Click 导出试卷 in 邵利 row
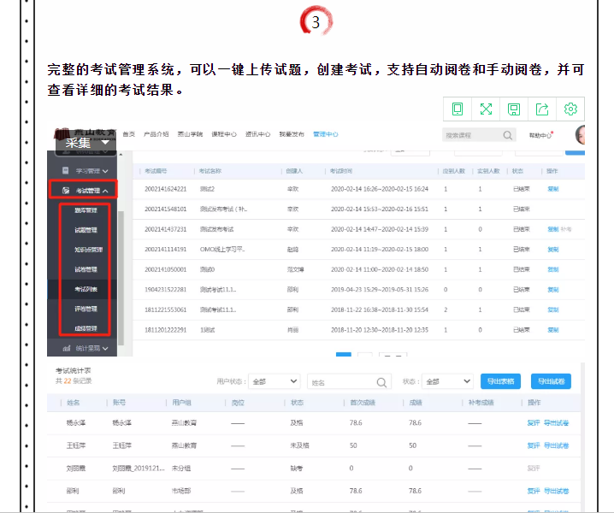The height and width of the screenshot is (513, 614). pos(557,491)
